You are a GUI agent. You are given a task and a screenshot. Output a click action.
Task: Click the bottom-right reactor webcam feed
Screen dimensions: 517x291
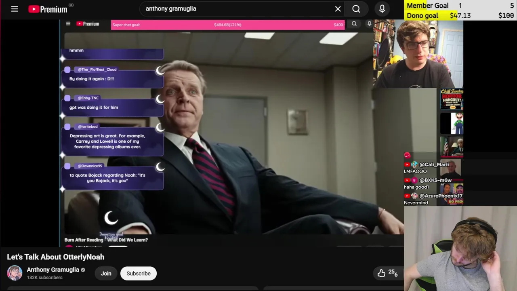tap(460, 249)
